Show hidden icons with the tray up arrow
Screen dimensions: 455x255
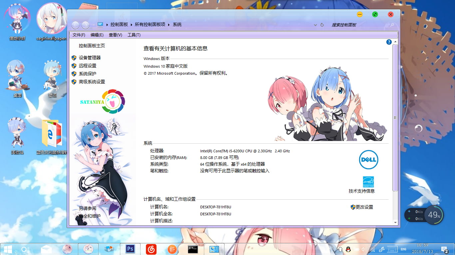[340, 249]
